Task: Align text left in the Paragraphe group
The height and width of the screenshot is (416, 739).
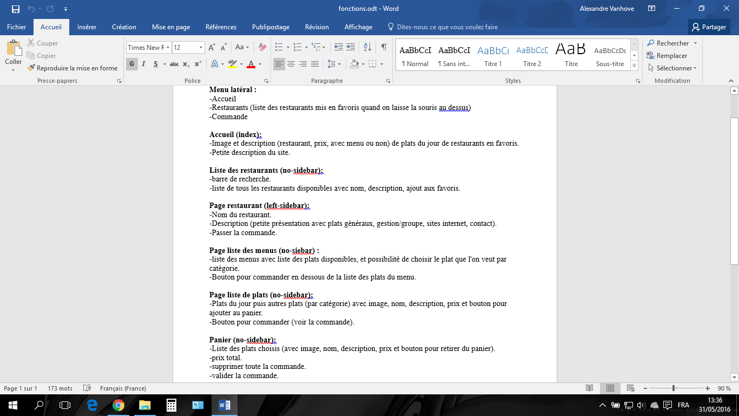Action: click(279, 64)
